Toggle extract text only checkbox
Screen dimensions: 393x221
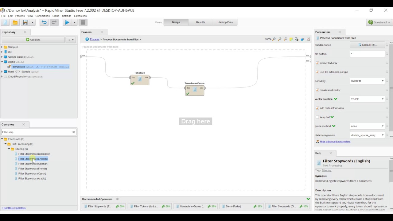pos(317,63)
